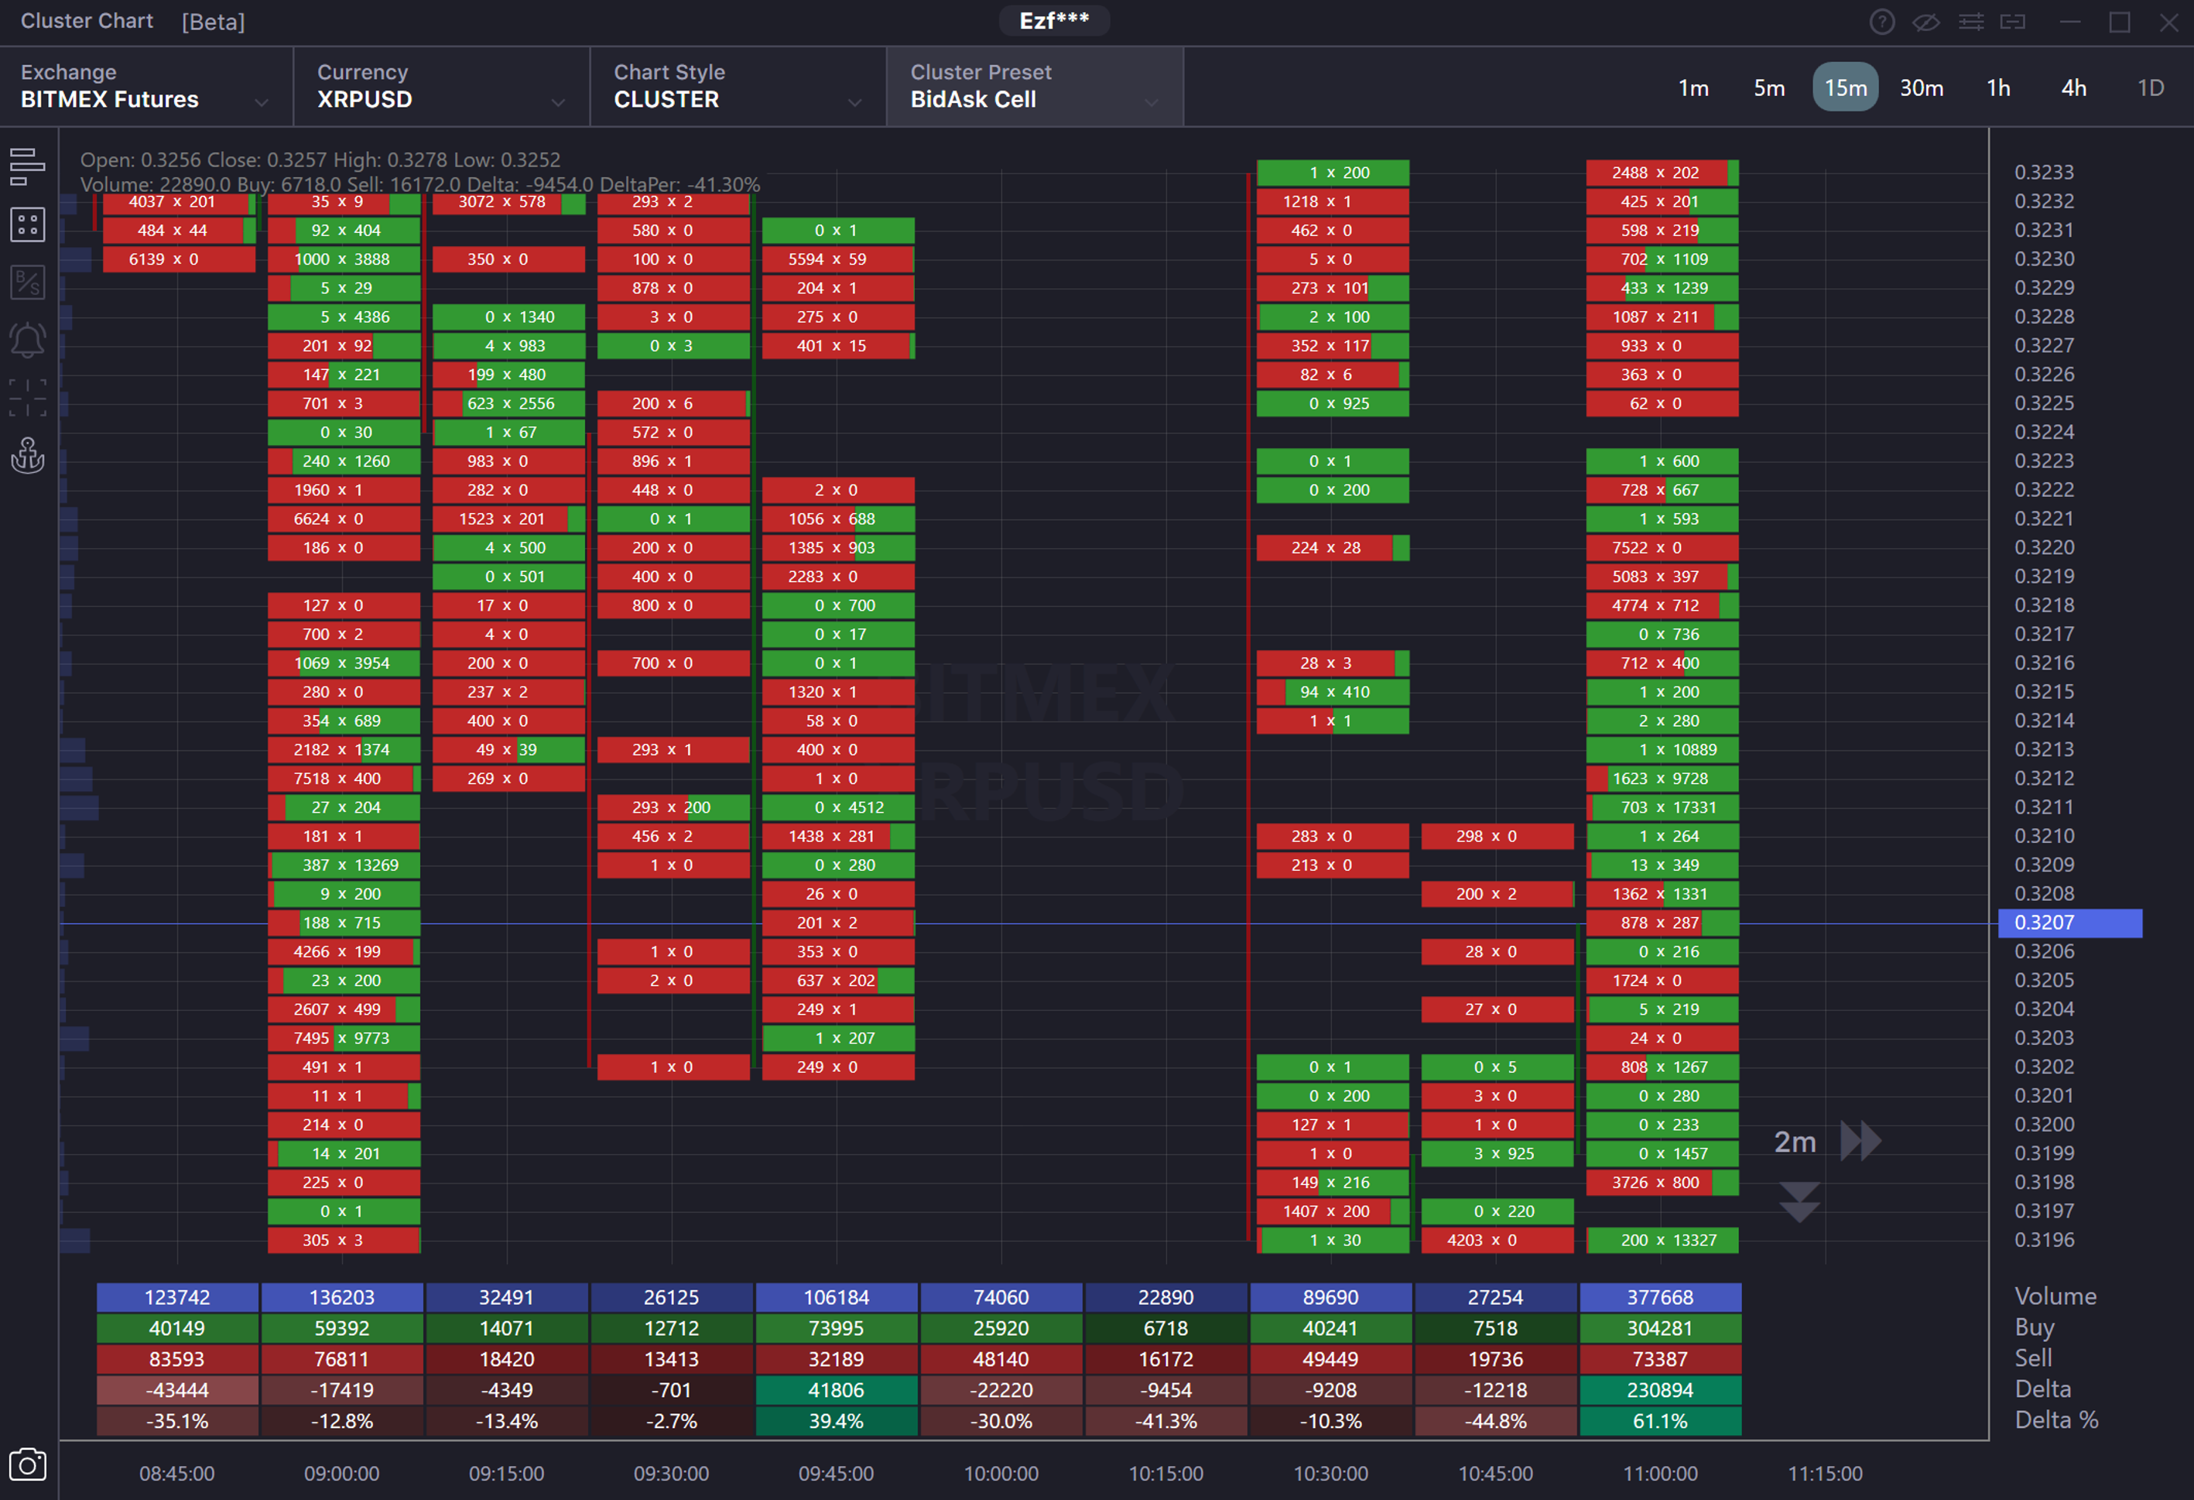Expand the Chart Style CLUSTER dropdown
The image size is (2194, 1500).
738,87
